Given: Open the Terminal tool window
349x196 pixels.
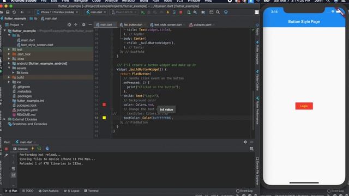Looking at the screenshot, I should pos(92,191).
